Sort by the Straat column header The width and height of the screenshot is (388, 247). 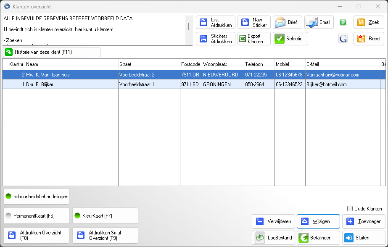pyautogui.click(x=149, y=64)
